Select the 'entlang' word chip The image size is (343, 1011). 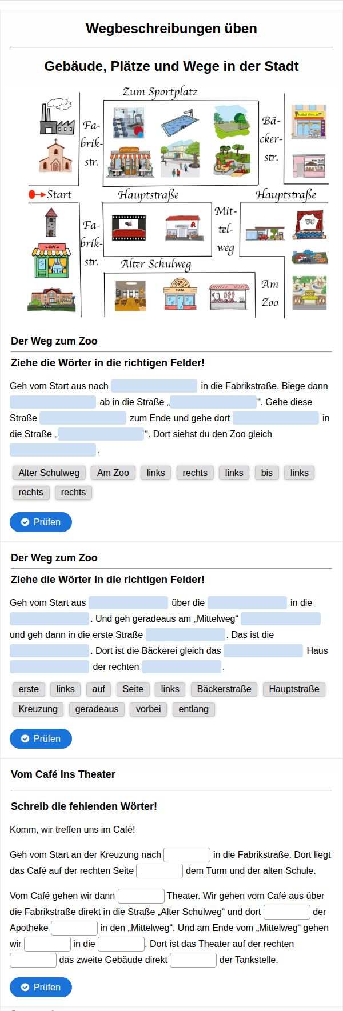point(194,709)
